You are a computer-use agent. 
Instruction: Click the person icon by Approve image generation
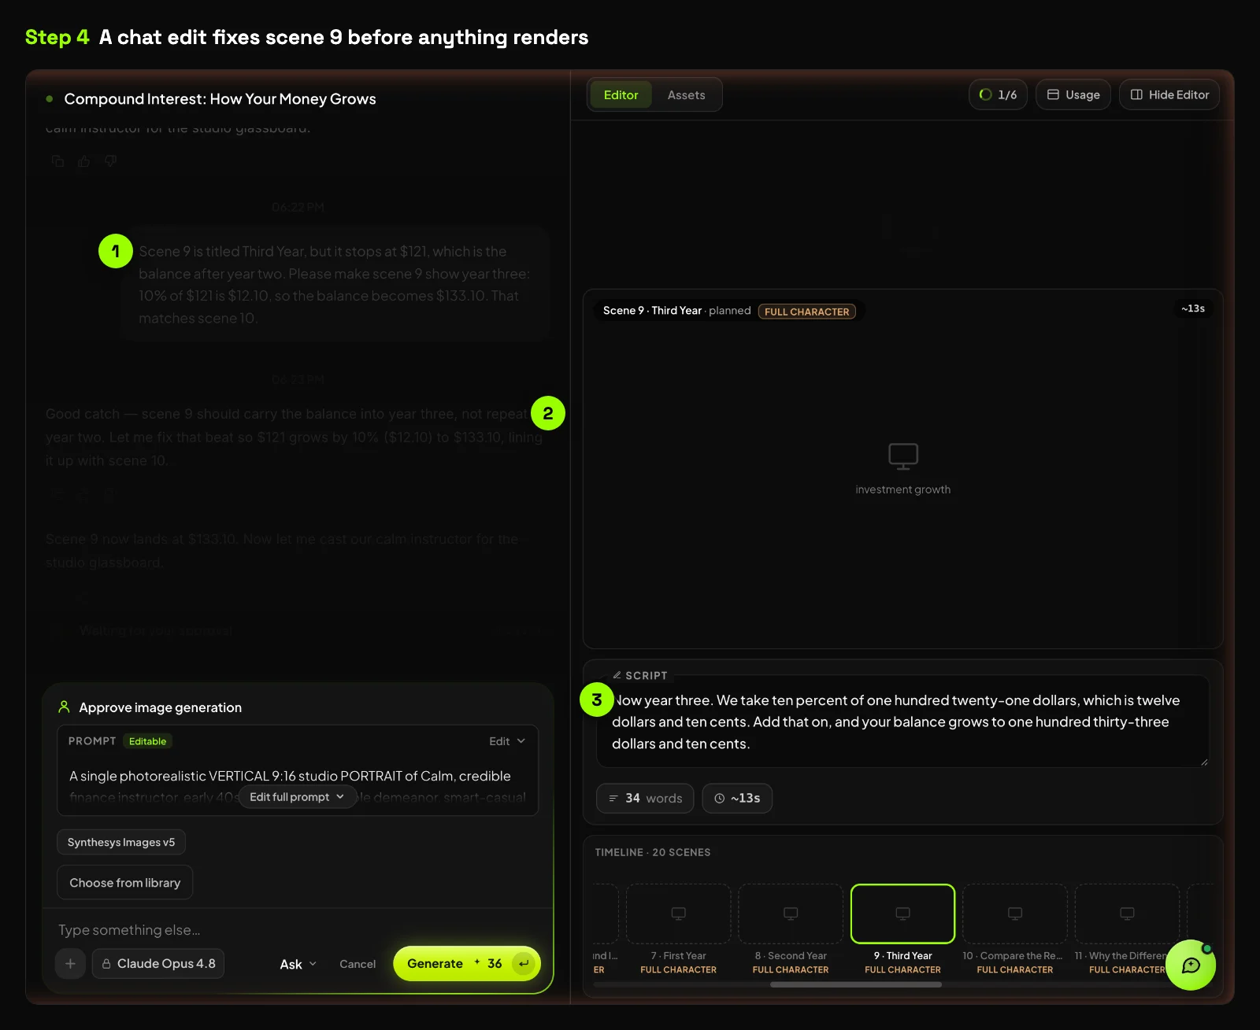point(65,707)
